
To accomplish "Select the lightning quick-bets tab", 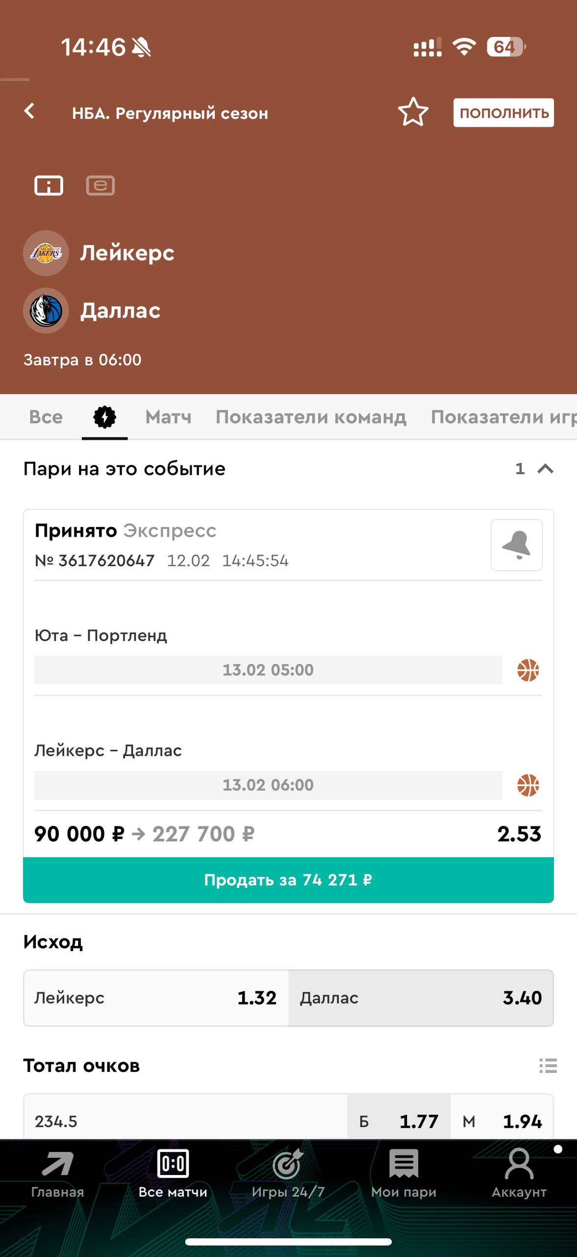I will tap(104, 417).
